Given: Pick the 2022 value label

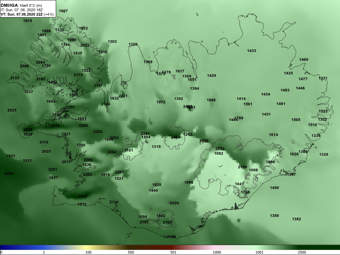Looking at the screenshot, I should click(x=85, y=45).
